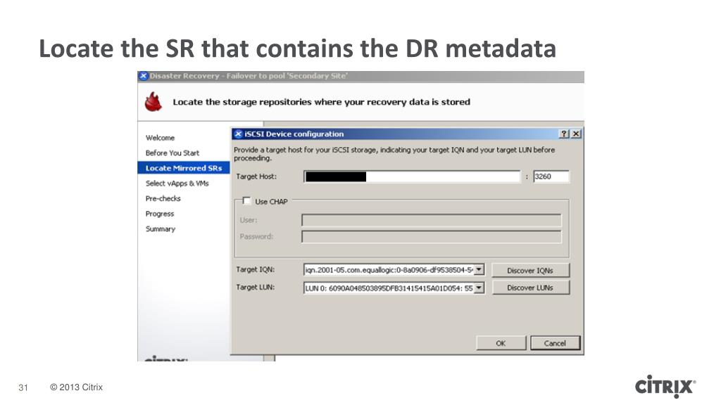
Task: Select Before You Start wizard step
Action: [173, 153]
